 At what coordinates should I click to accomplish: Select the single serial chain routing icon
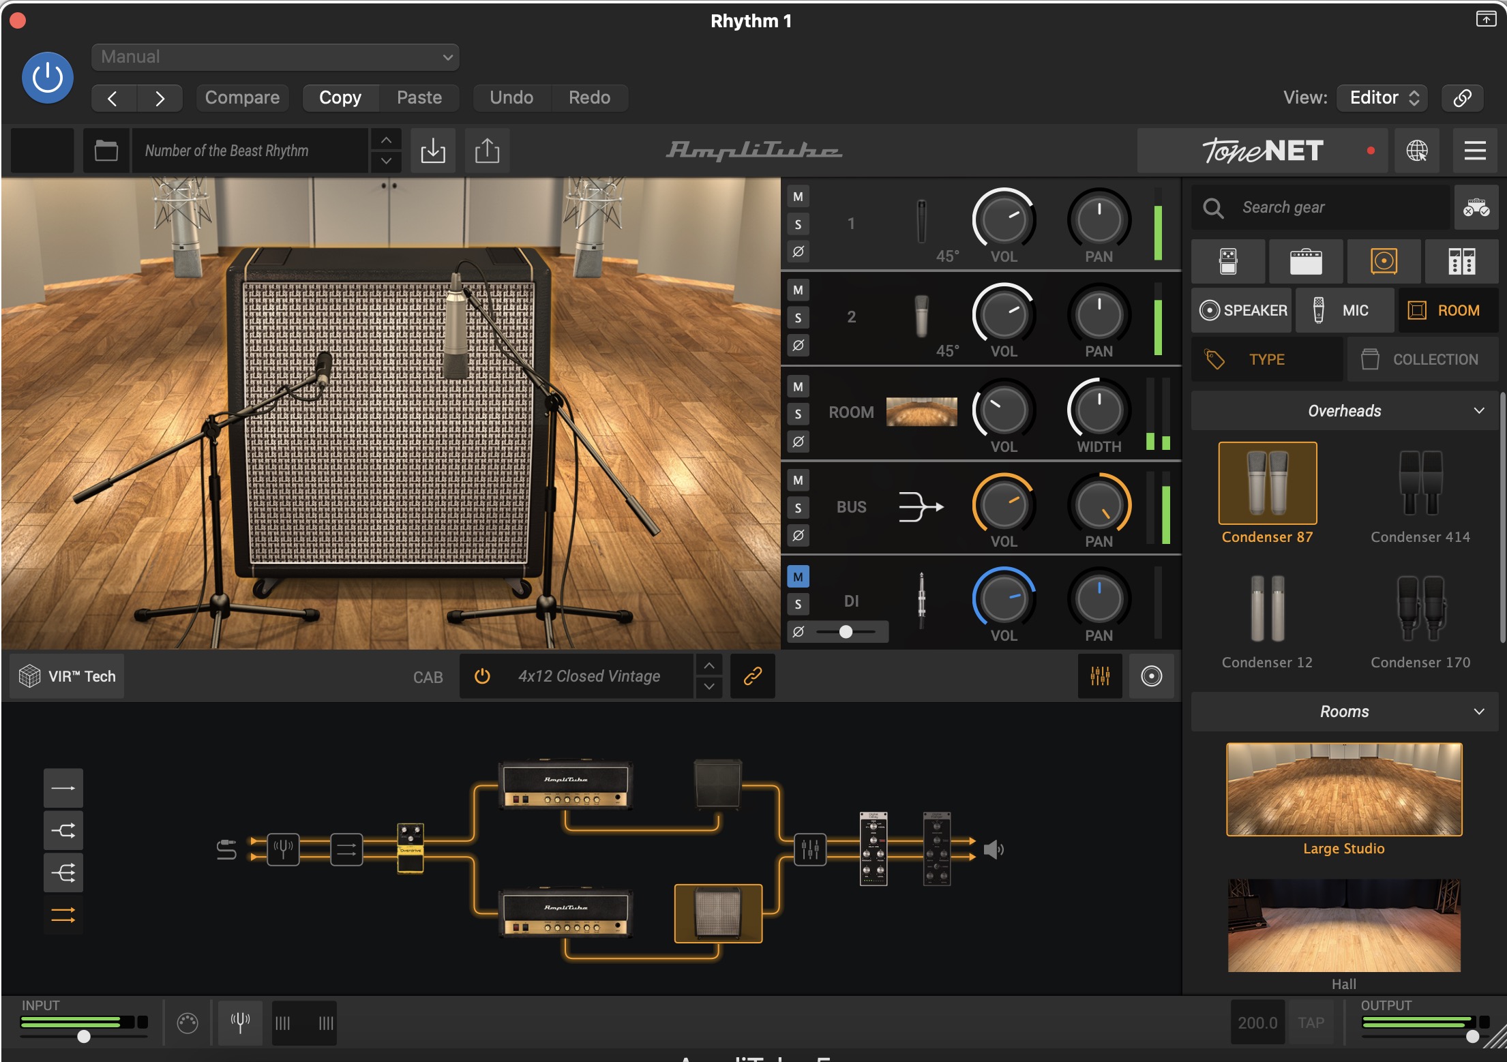click(x=63, y=789)
